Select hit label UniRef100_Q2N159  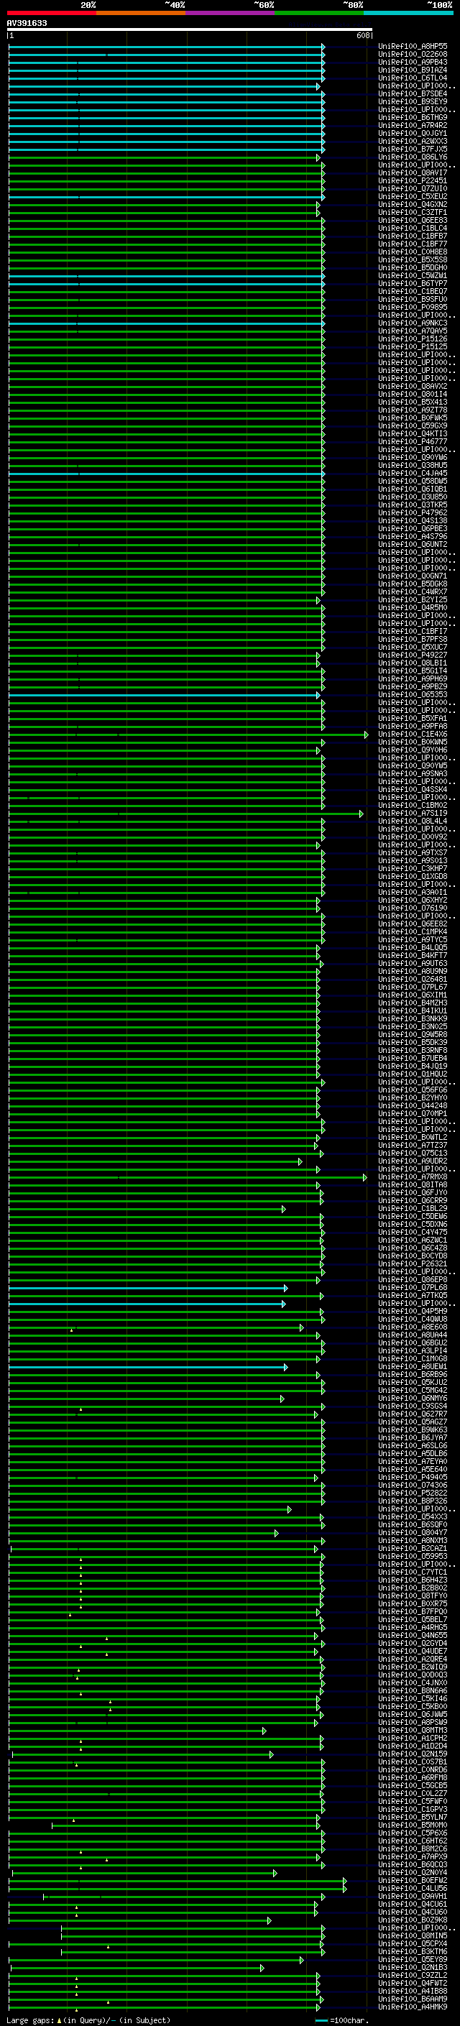pyautogui.click(x=413, y=1754)
